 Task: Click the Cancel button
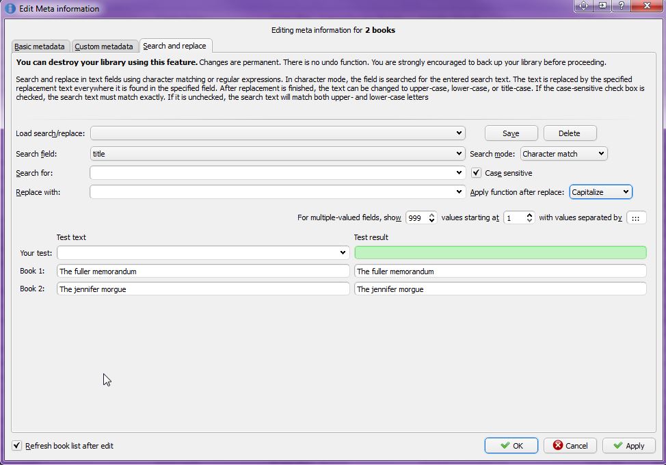(570, 445)
